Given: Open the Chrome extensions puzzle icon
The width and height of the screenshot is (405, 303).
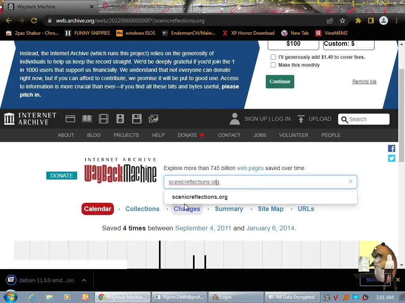Looking at the screenshot, I should (358, 21).
